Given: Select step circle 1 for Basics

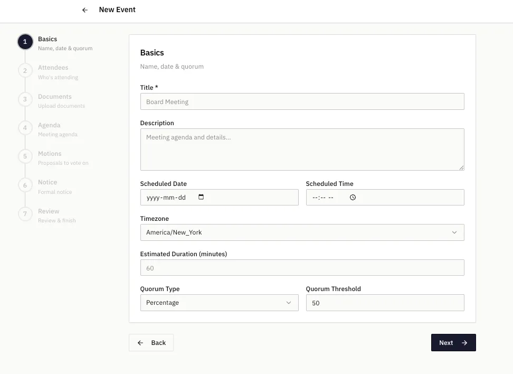Looking at the screenshot, I should [x=25, y=41].
